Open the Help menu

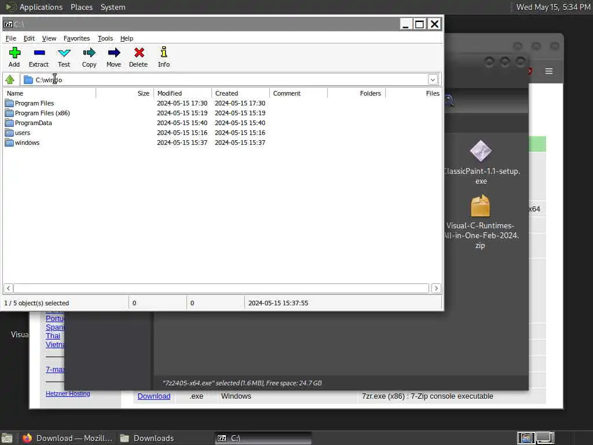point(127,38)
